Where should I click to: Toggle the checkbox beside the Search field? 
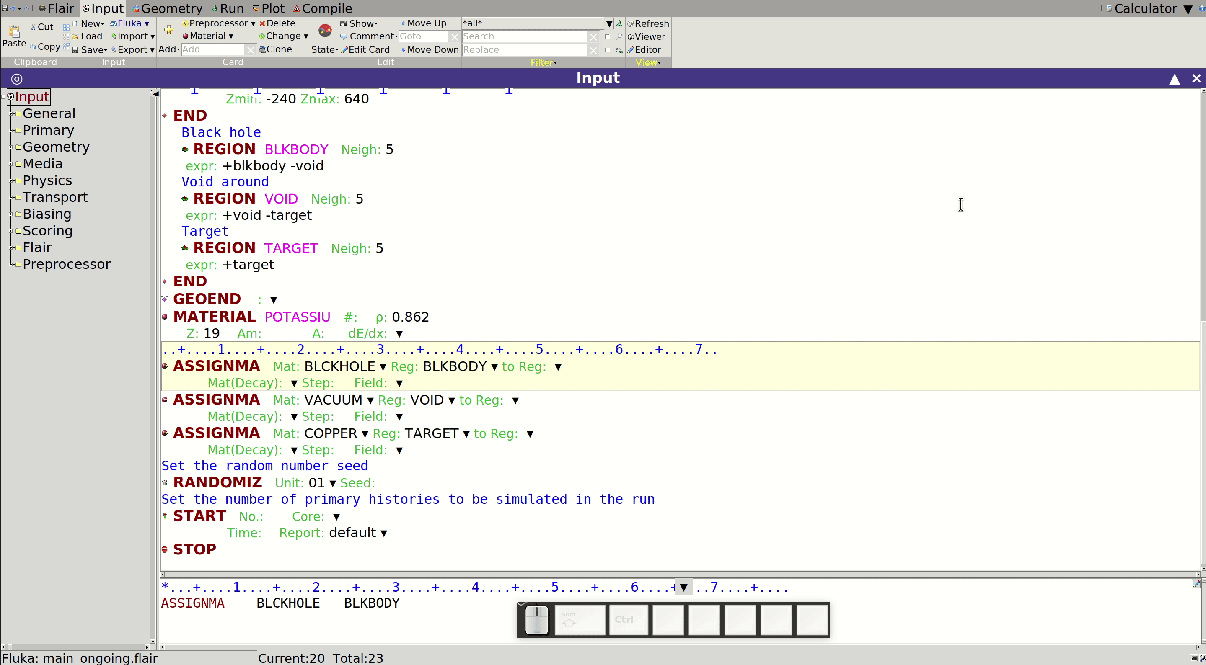[x=607, y=36]
